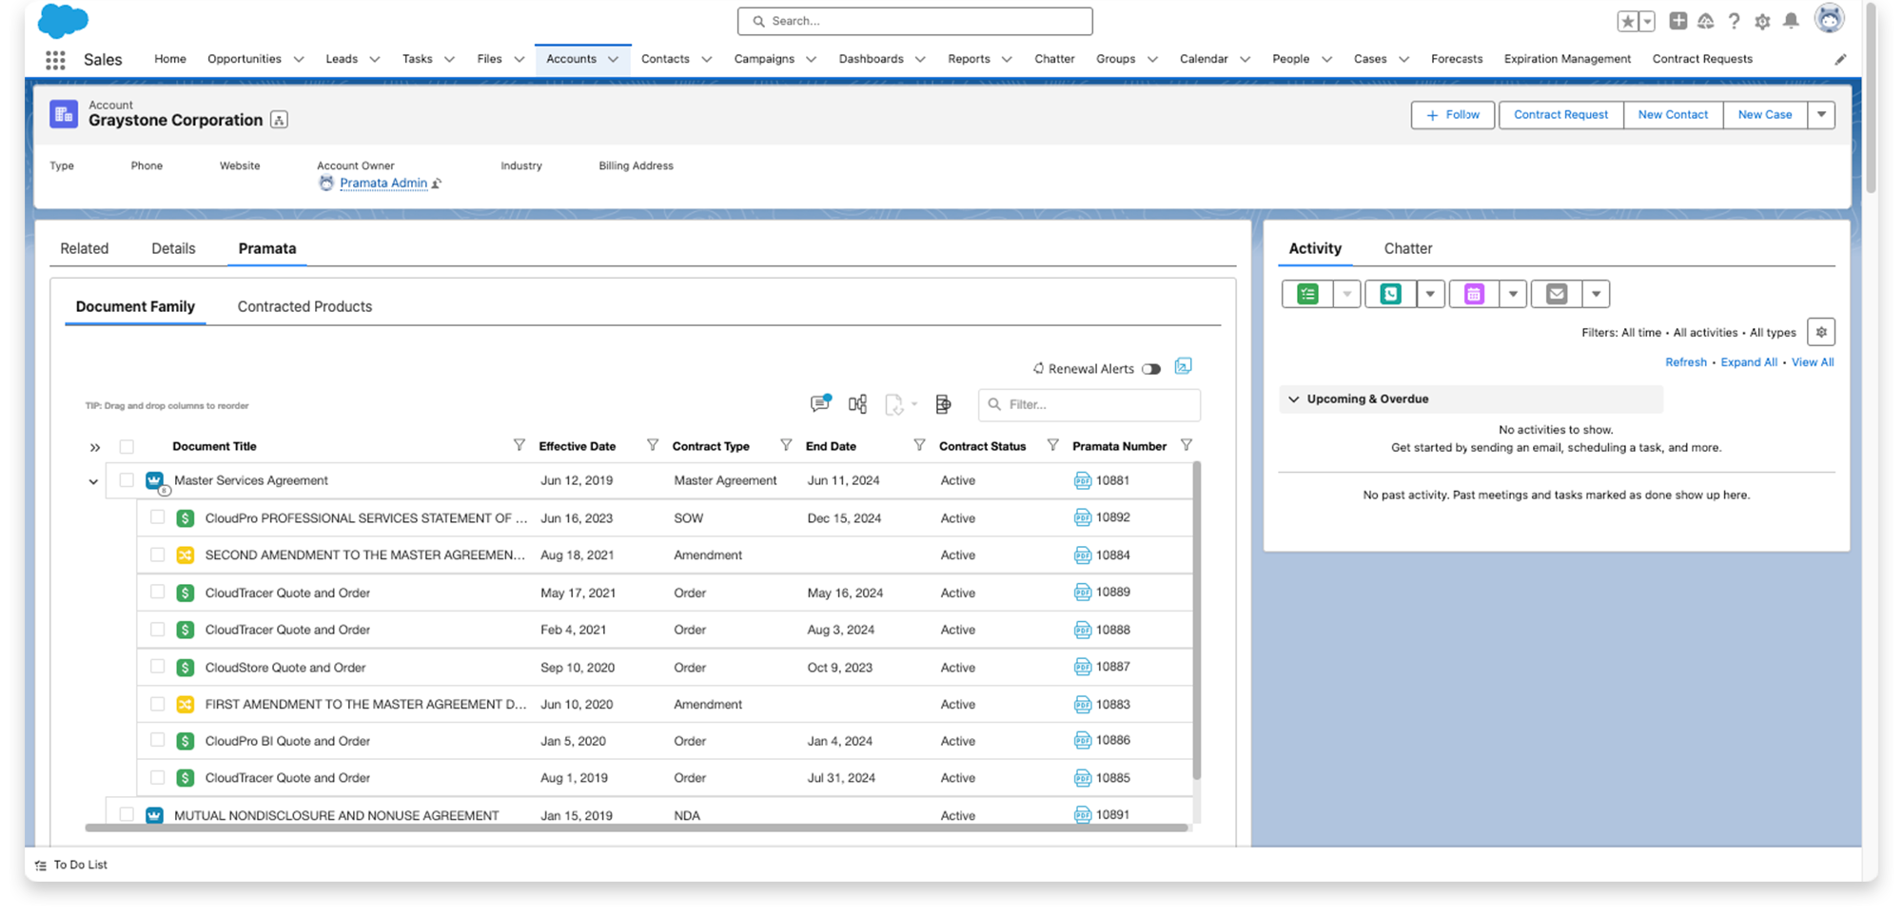Check the CloudStore Quote and Order checkbox
The width and height of the screenshot is (1903, 915).
158,667
